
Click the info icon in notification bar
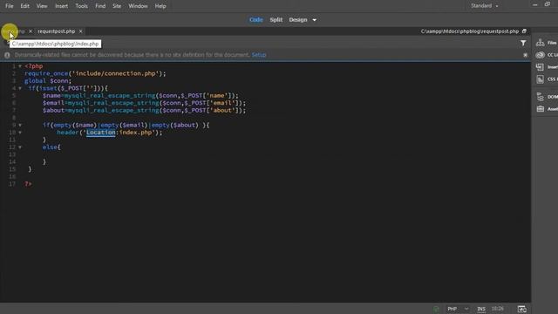click(x=7, y=55)
